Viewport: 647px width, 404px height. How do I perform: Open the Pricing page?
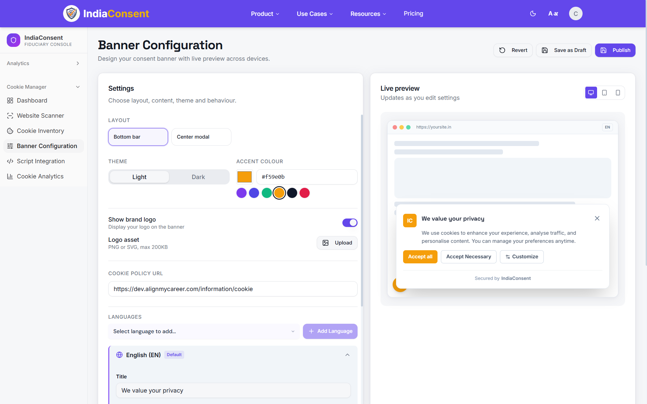click(414, 13)
